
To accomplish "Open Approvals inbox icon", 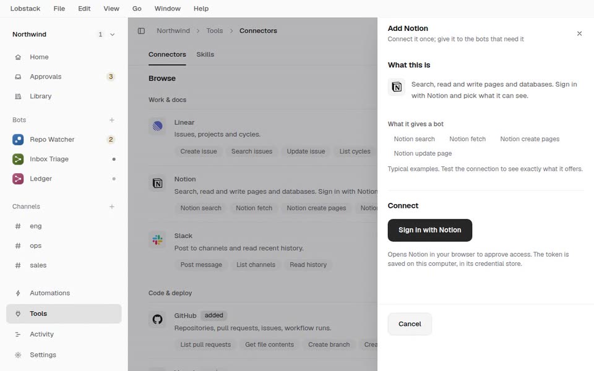I will [18, 77].
